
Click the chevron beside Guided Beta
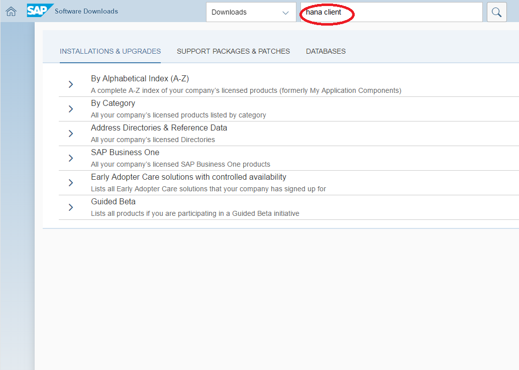pyautogui.click(x=70, y=207)
